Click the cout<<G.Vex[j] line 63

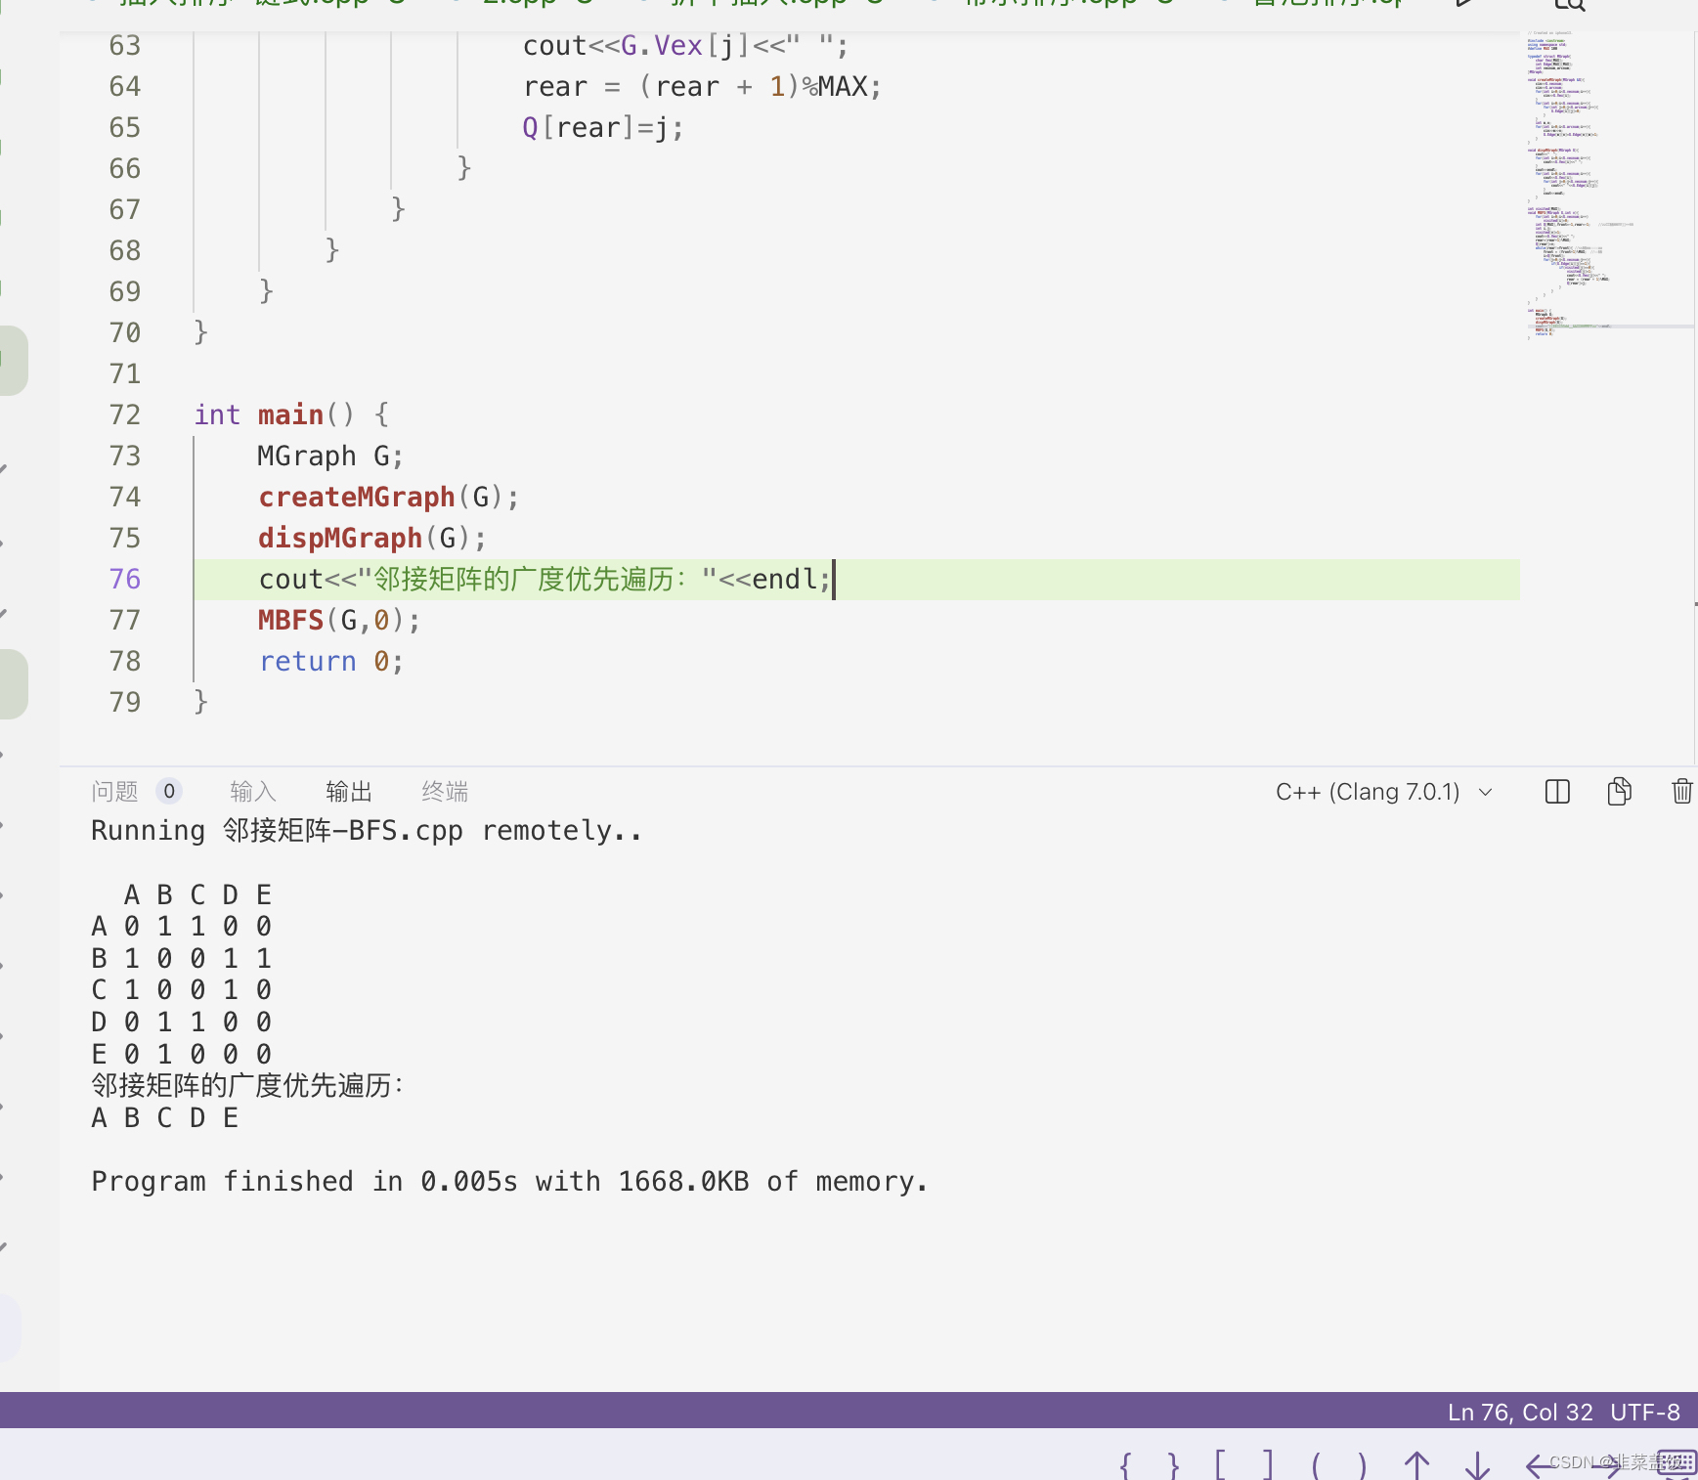click(x=685, y=45)
